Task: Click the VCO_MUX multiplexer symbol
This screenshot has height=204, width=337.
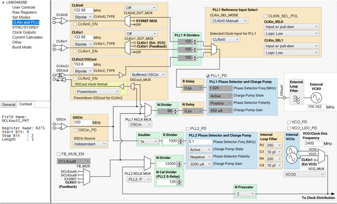Action: click(x=321, y=156)
